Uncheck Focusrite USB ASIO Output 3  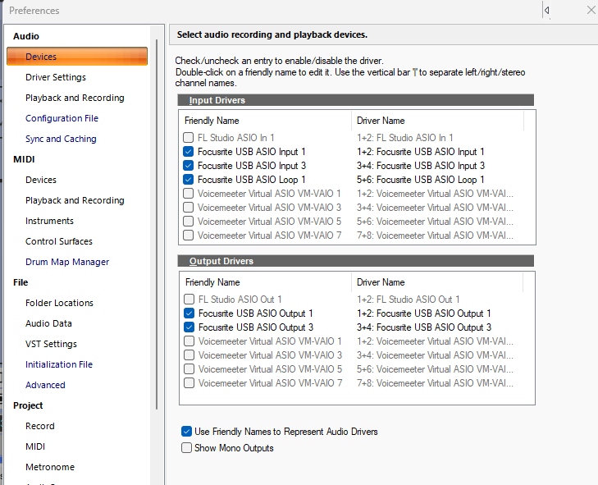click(189, 327)
